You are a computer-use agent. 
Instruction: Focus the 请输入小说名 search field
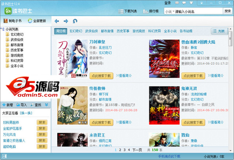click(199, 11)
